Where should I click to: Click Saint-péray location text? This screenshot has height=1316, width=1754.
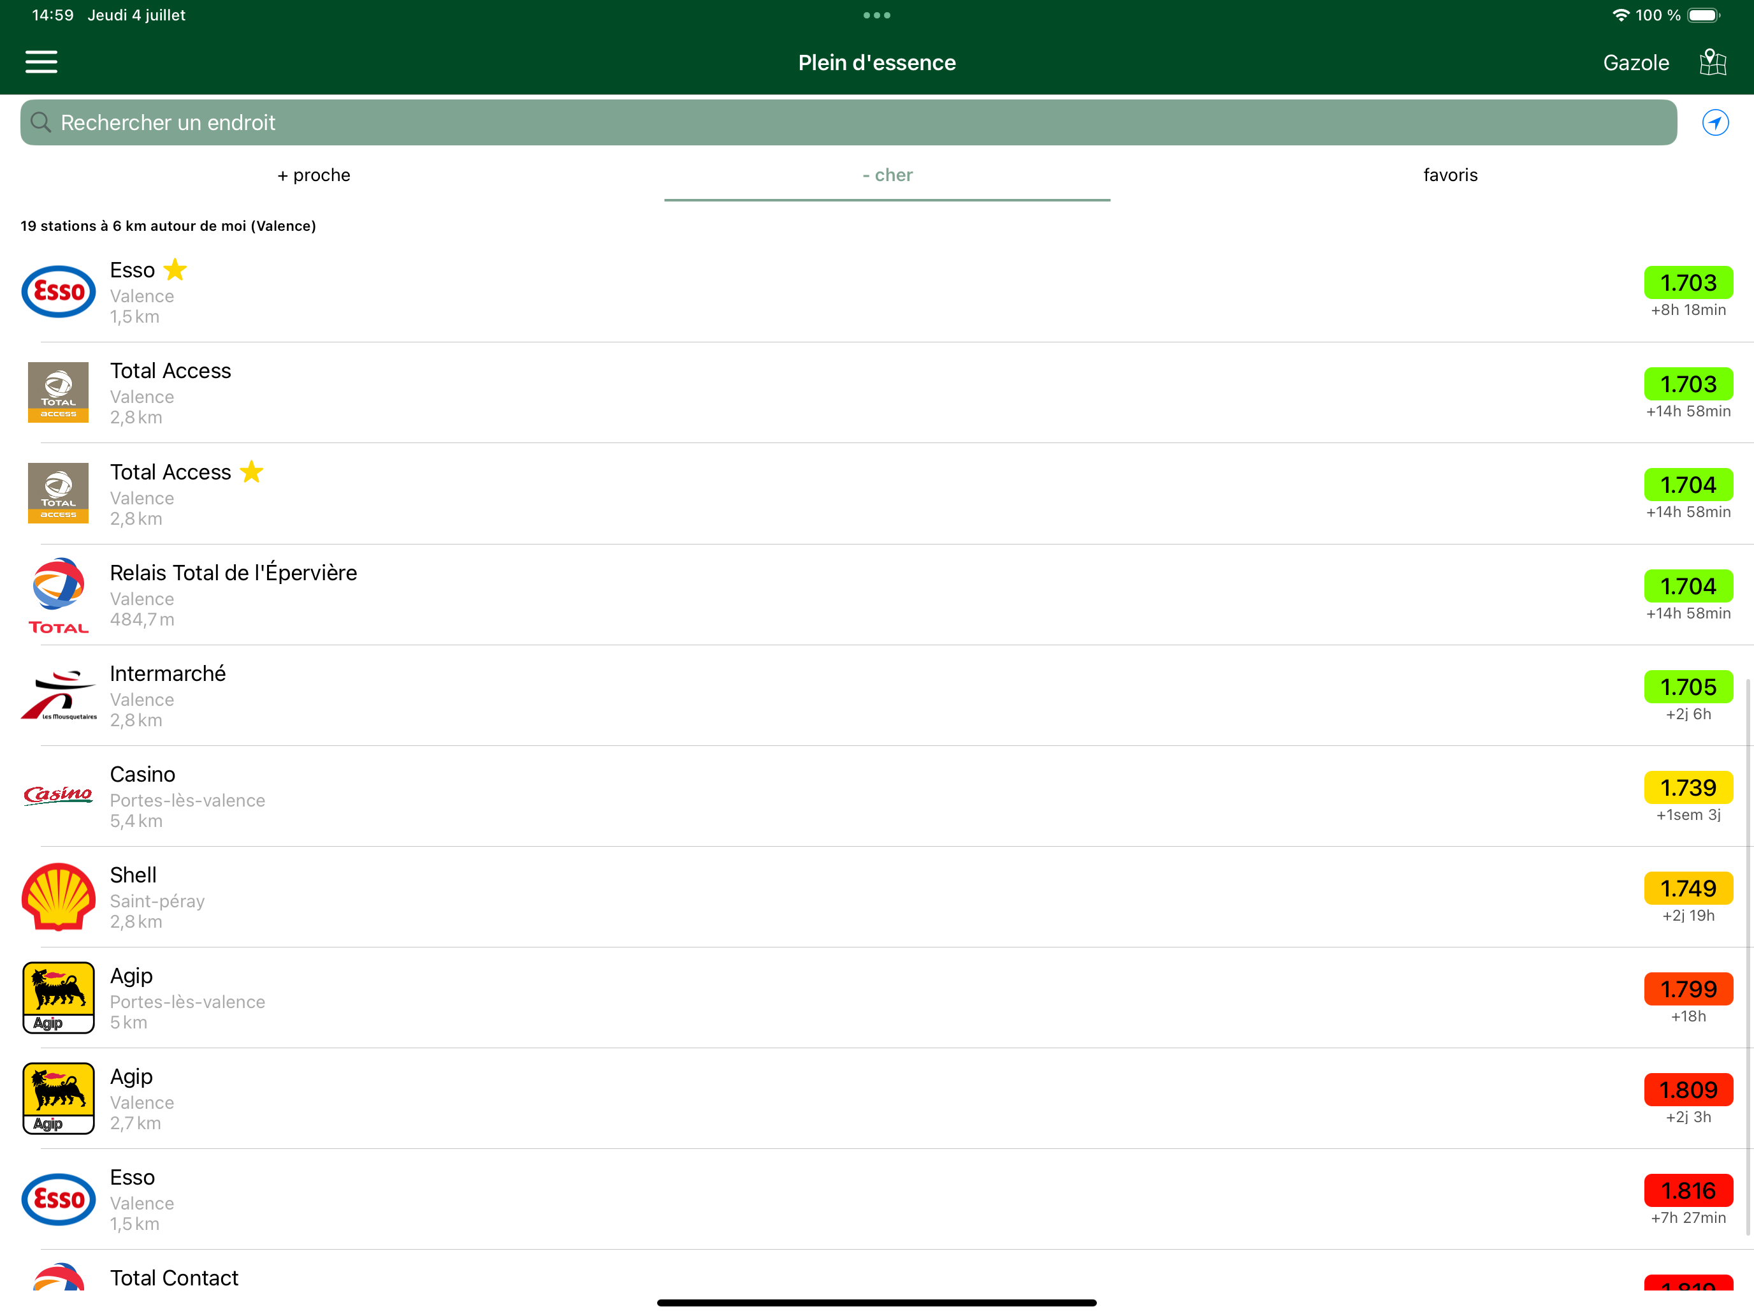click(x=157, y=901)
